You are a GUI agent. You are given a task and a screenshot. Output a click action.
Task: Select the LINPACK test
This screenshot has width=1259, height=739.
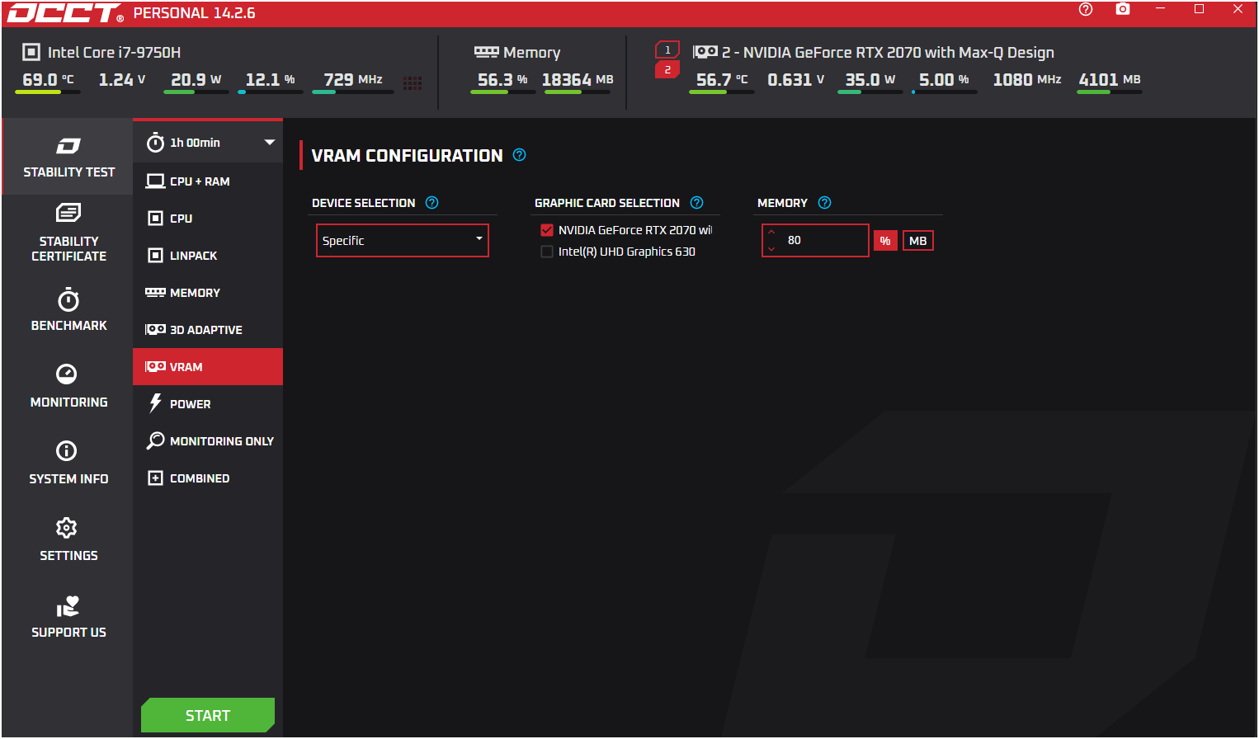click(x=208, y=255)
